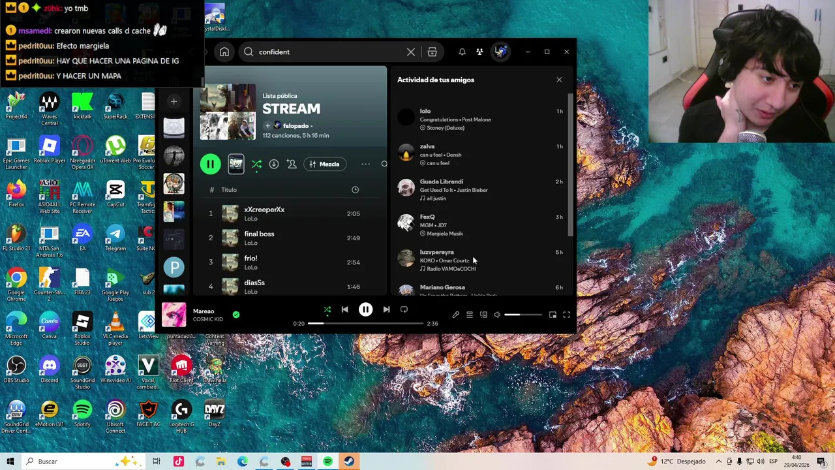
Task: Skip to next track
Action: pos(386,310)
